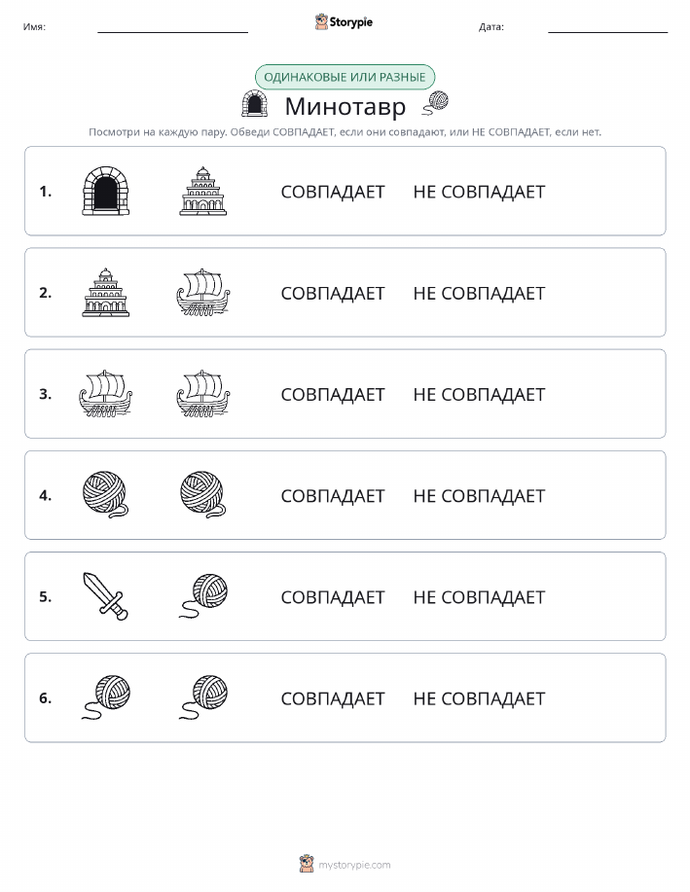Select СОВПАДАЕТ for pair 6
Image resolution: width=690 pixels, height=892 pixels.
pyautogui.click(x=333, y=698)
